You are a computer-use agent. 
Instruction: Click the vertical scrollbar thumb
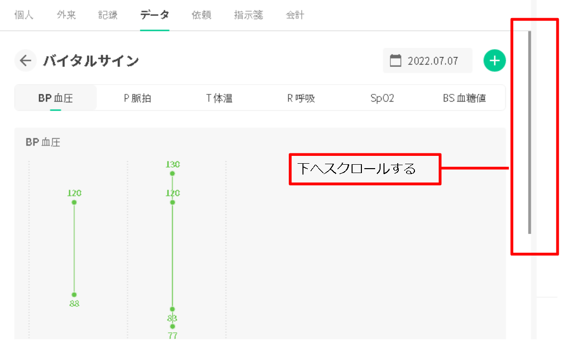point(529,133)
